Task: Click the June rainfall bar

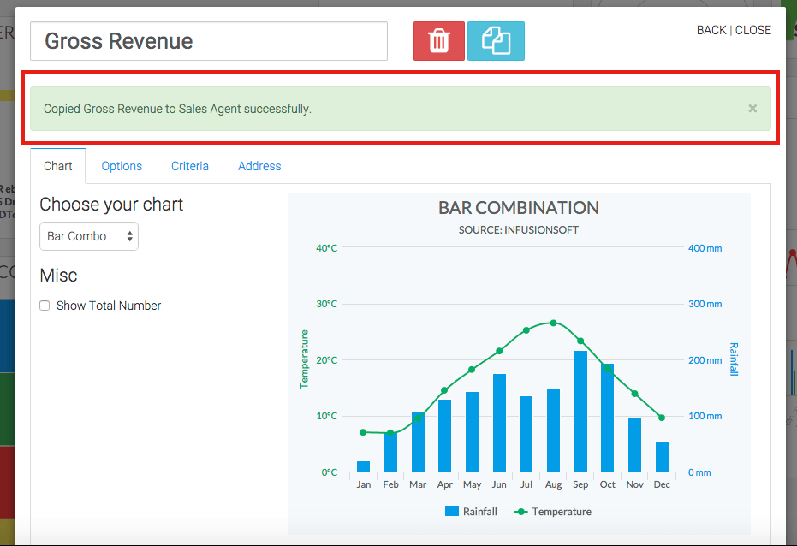Action: [x=499, y=423]
